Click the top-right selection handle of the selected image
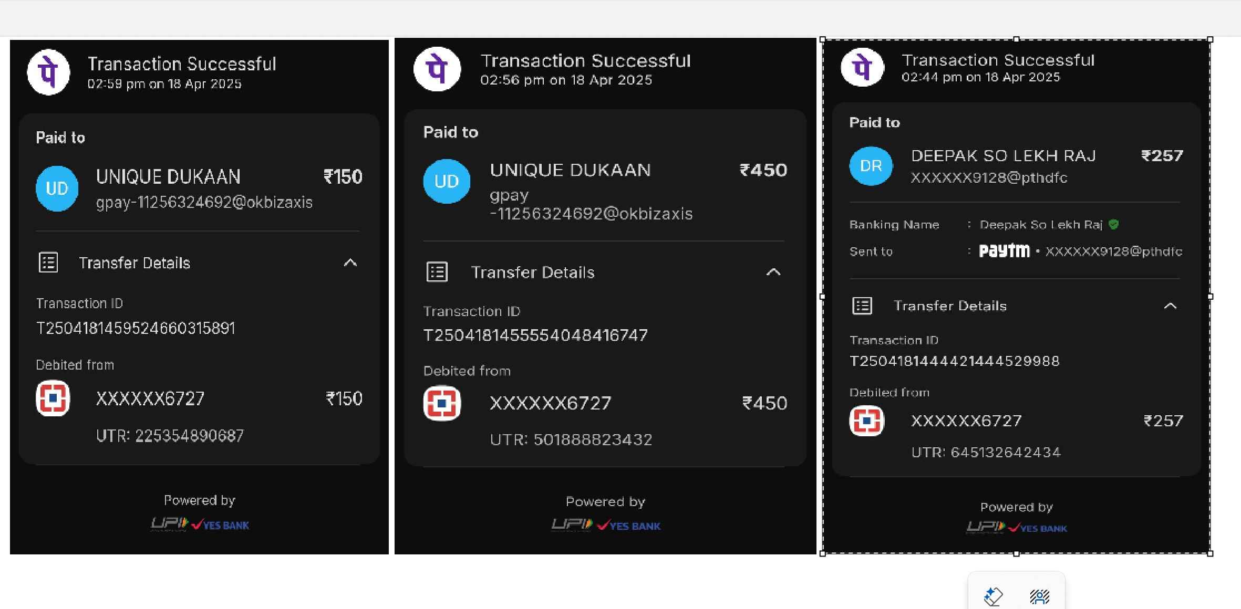 coord(1211,39)
